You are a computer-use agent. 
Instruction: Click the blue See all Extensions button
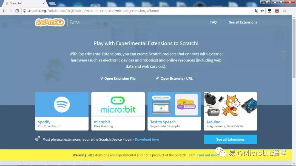[230, 139]
